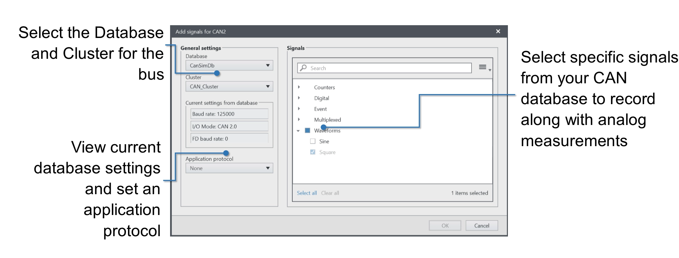Select the Baud rate: 125000 field
Screen dimensions: 679x258
(229, 114)
